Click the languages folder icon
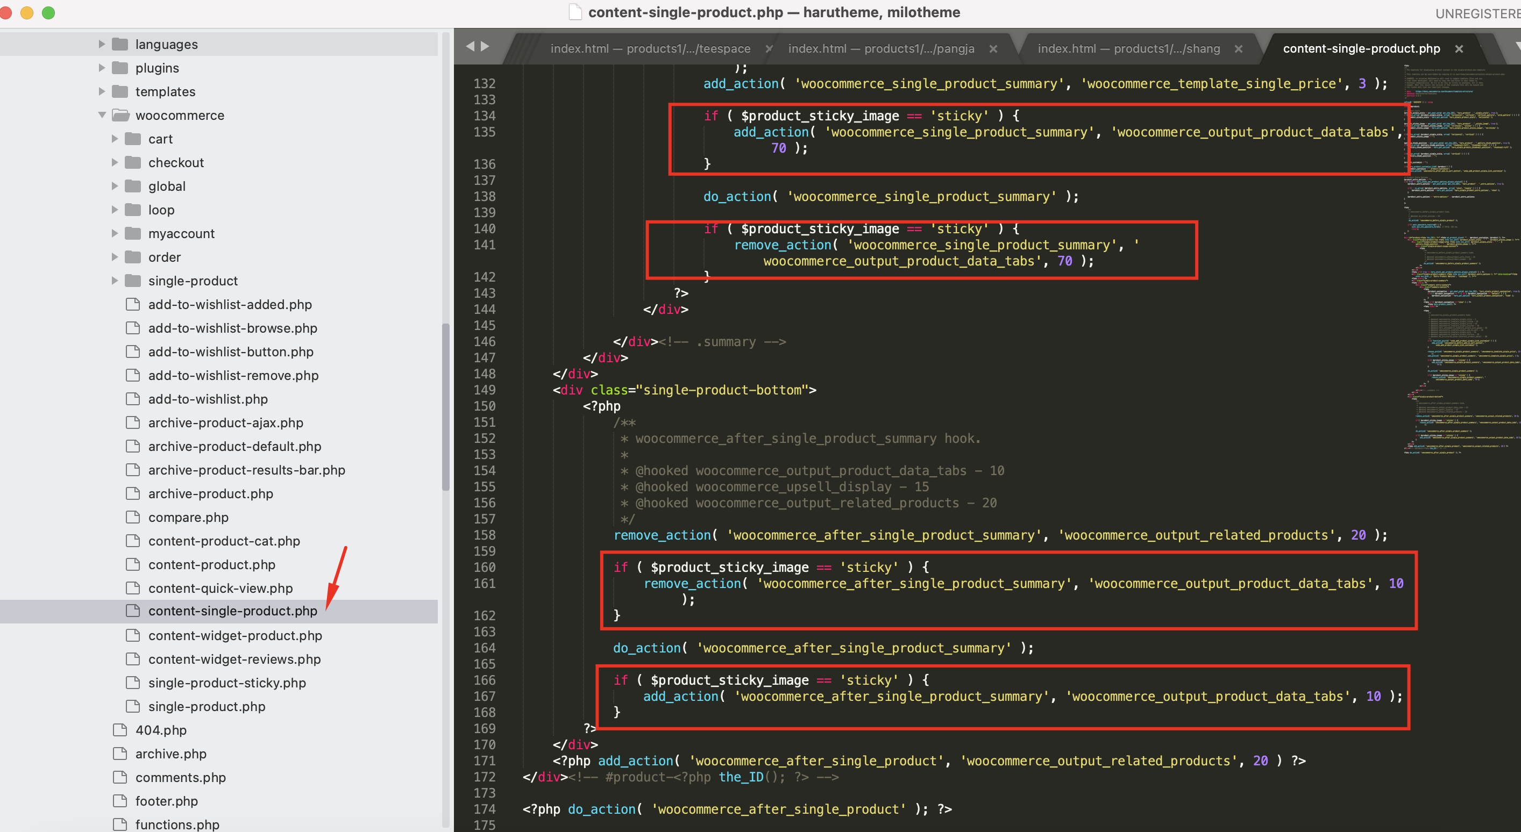 pyautogui.click(x=120, y=44)
